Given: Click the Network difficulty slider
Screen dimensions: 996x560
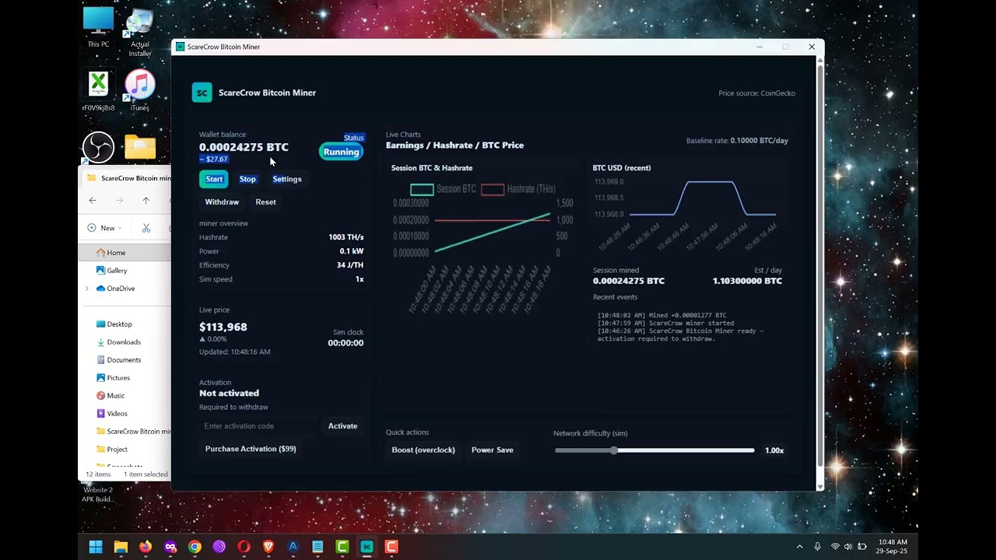Looking at the screenshot, I should point(654,450).
